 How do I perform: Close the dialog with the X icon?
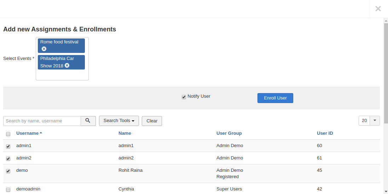point(378,9)
